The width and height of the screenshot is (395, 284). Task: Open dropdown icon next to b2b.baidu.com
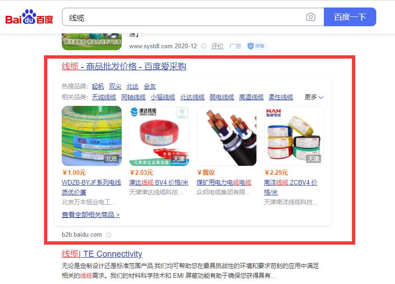(x=108, y=235)
